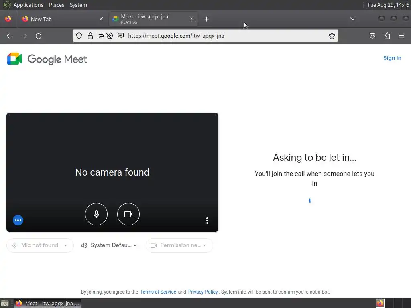Open the tracking protection shield icon
This screenshot has height=308, width=411.
click(79, 36)
